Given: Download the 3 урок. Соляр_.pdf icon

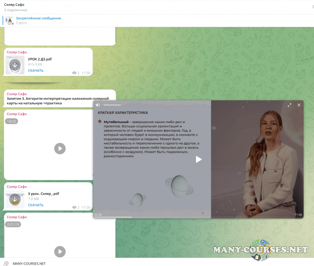Looking at the screenshot, I should click(x=15, y=200).
